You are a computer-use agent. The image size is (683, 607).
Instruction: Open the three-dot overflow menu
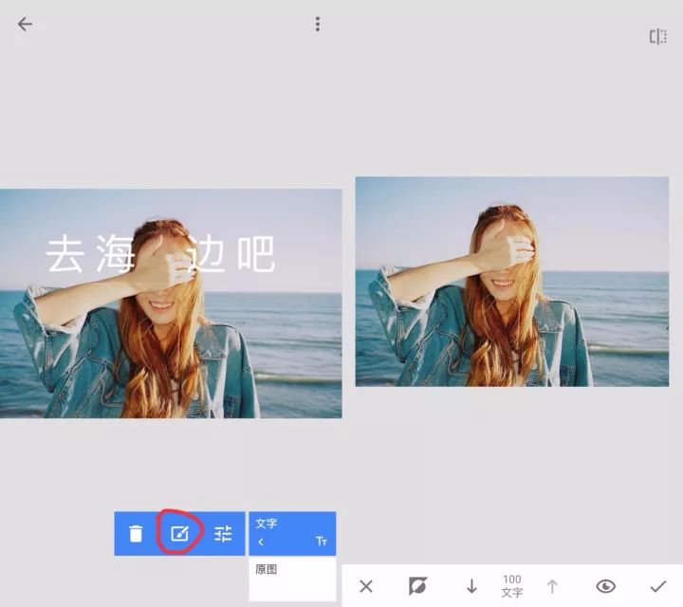(318, 25)
